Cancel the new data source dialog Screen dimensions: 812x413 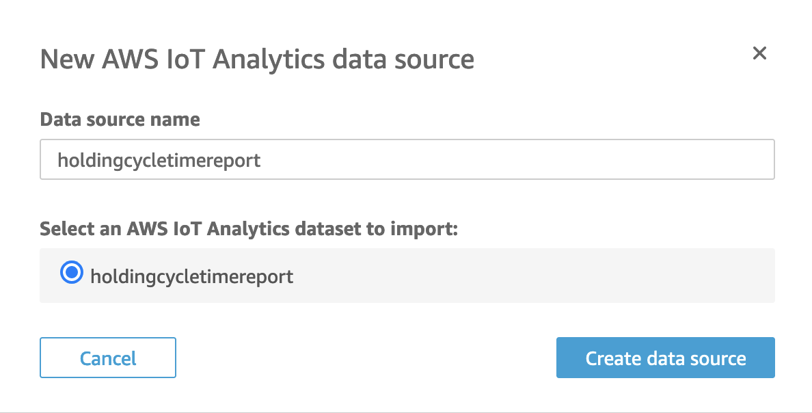pyautogui.click(x=108, y=358)
